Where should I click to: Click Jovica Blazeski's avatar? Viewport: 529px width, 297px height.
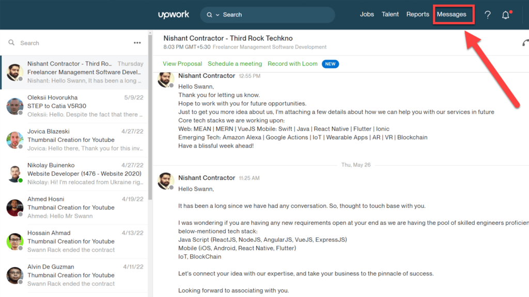tap(14, 140)
